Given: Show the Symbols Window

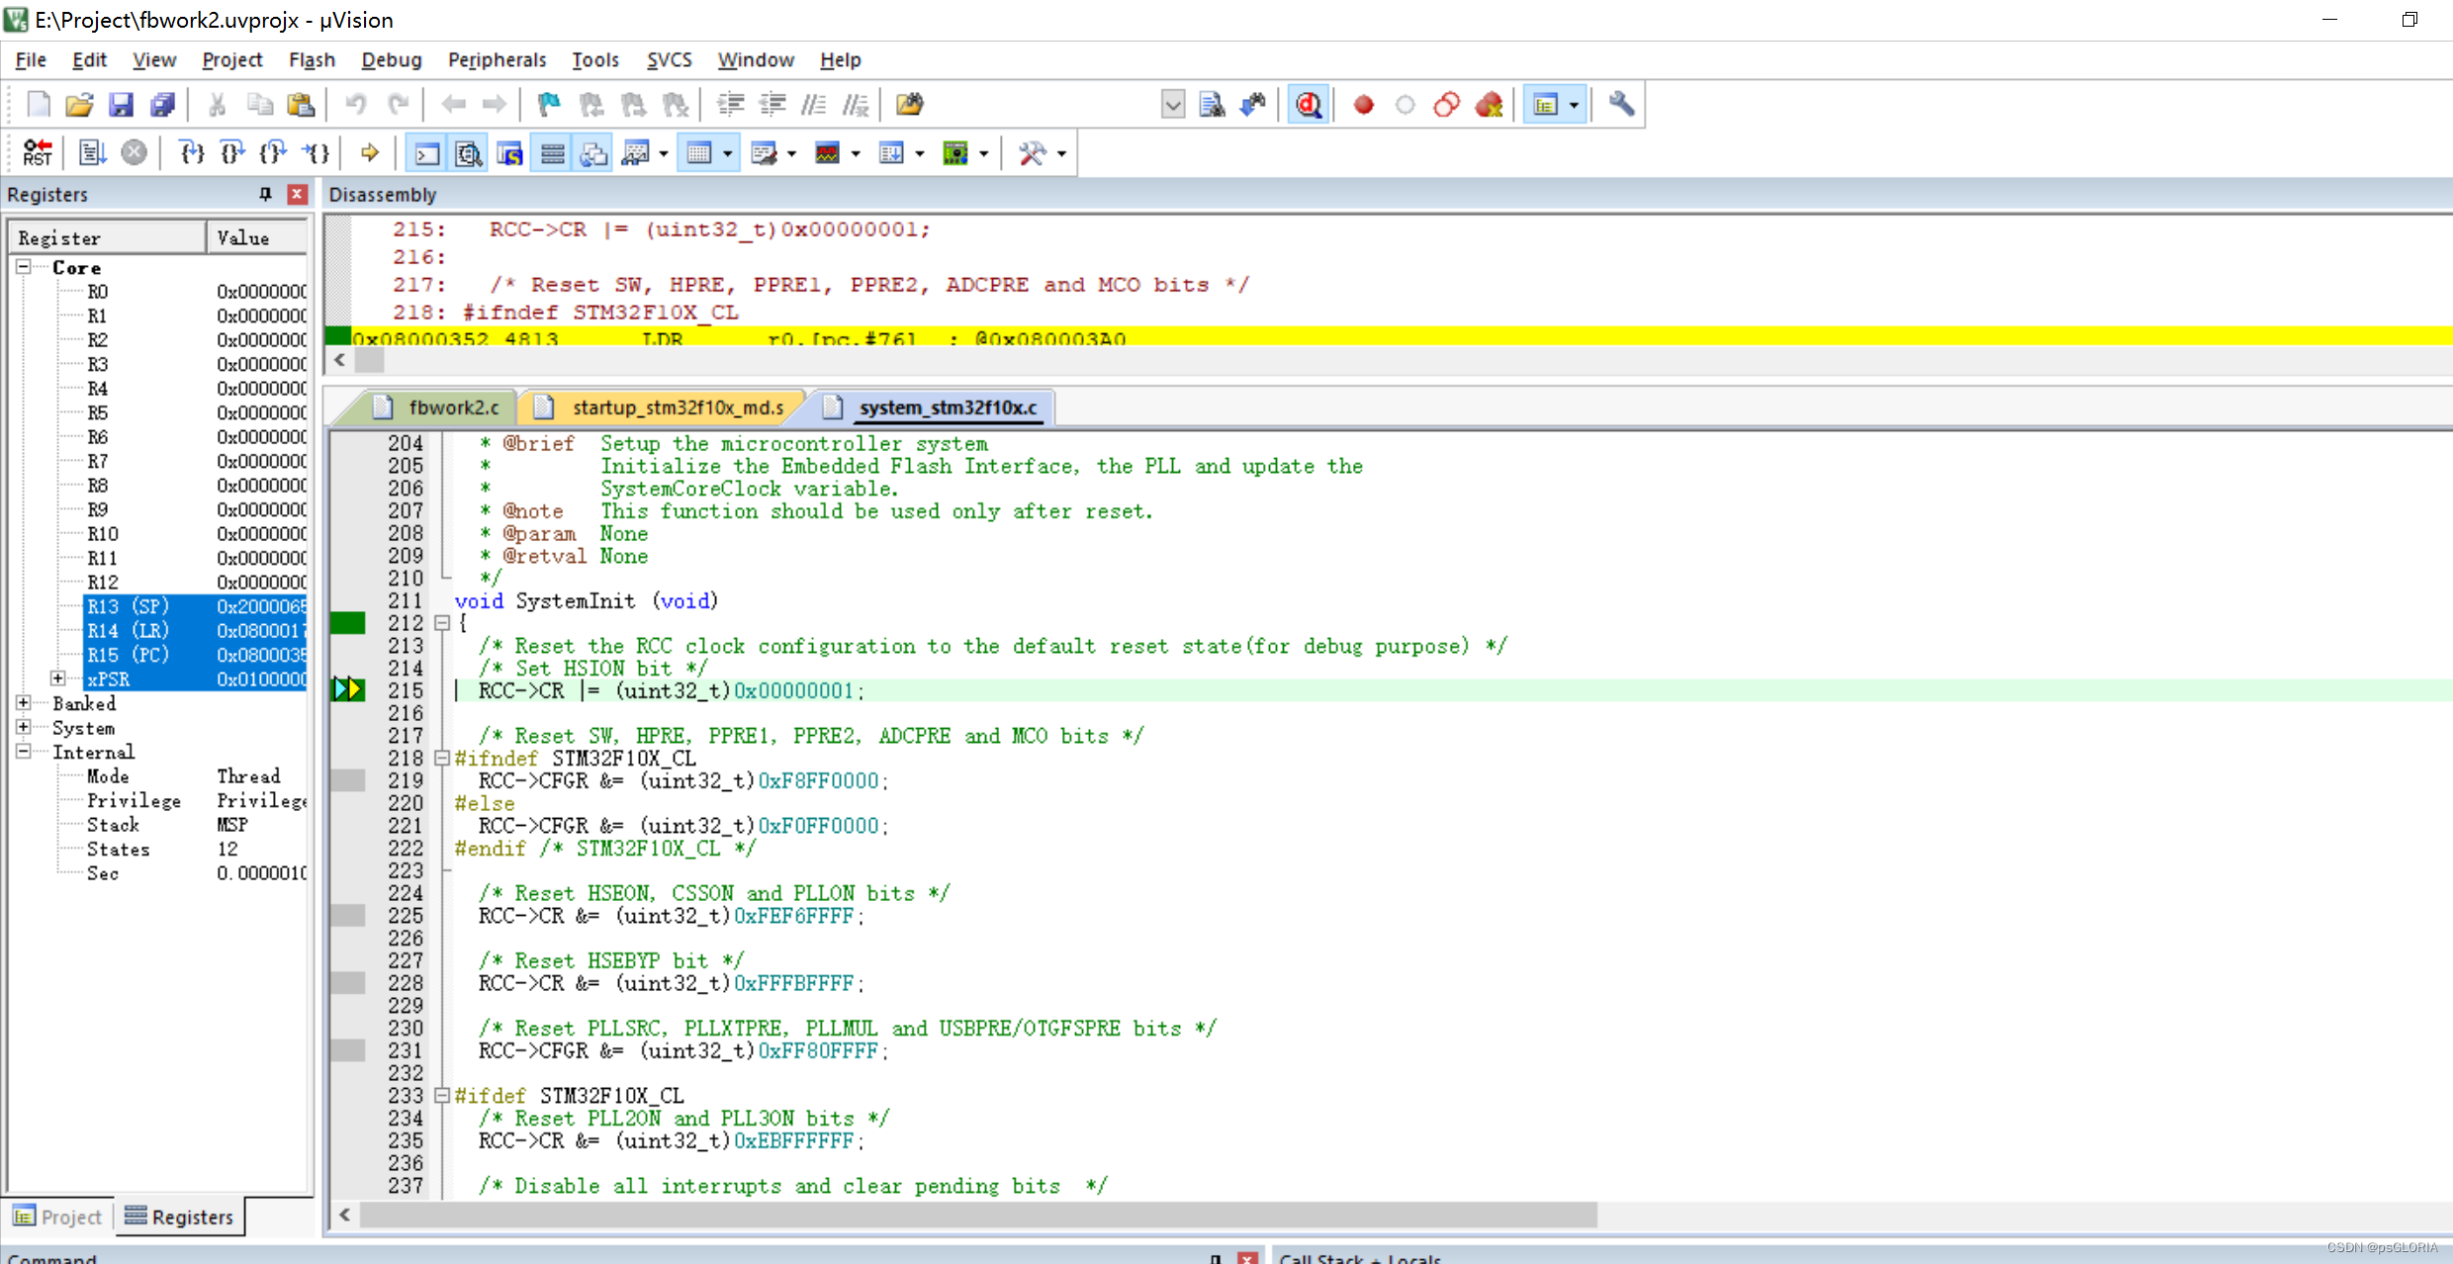Looking at the screenshot, I should point(509,152).
